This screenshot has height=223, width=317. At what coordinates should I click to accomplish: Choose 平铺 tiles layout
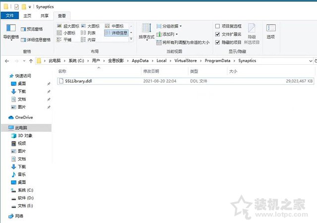[x=64, y=39]
